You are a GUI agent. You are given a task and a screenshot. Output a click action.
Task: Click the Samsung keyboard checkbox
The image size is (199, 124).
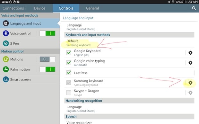(x=69, y=83)
